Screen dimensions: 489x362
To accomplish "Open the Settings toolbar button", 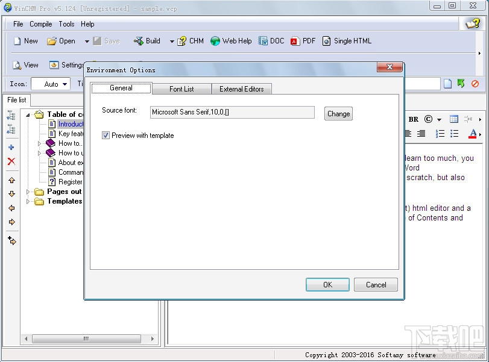I will pos(66,65).
